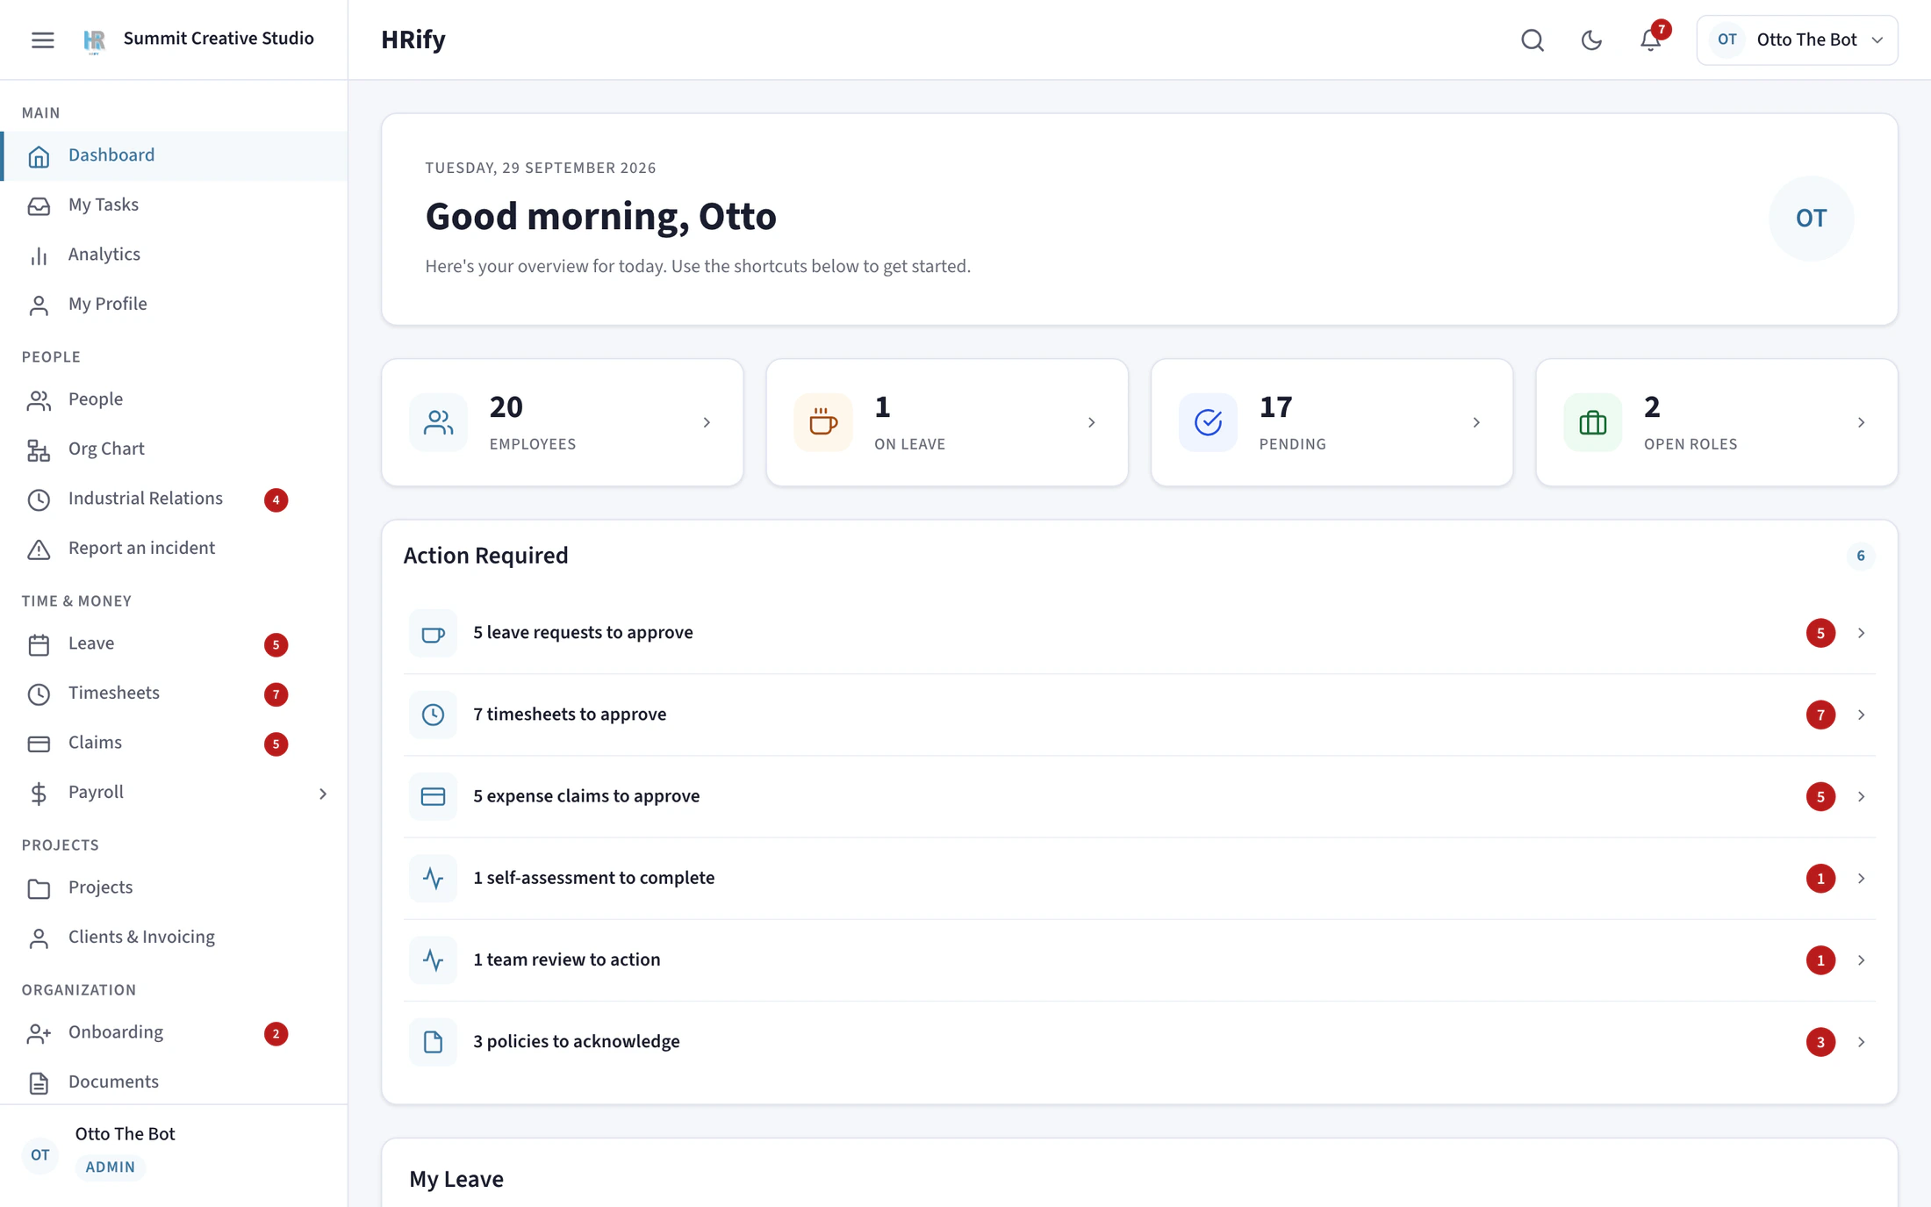Expand the 7 timesheets to approve chevron
Viewport: 1931px width, 1207px height.
pos(1861,715)
